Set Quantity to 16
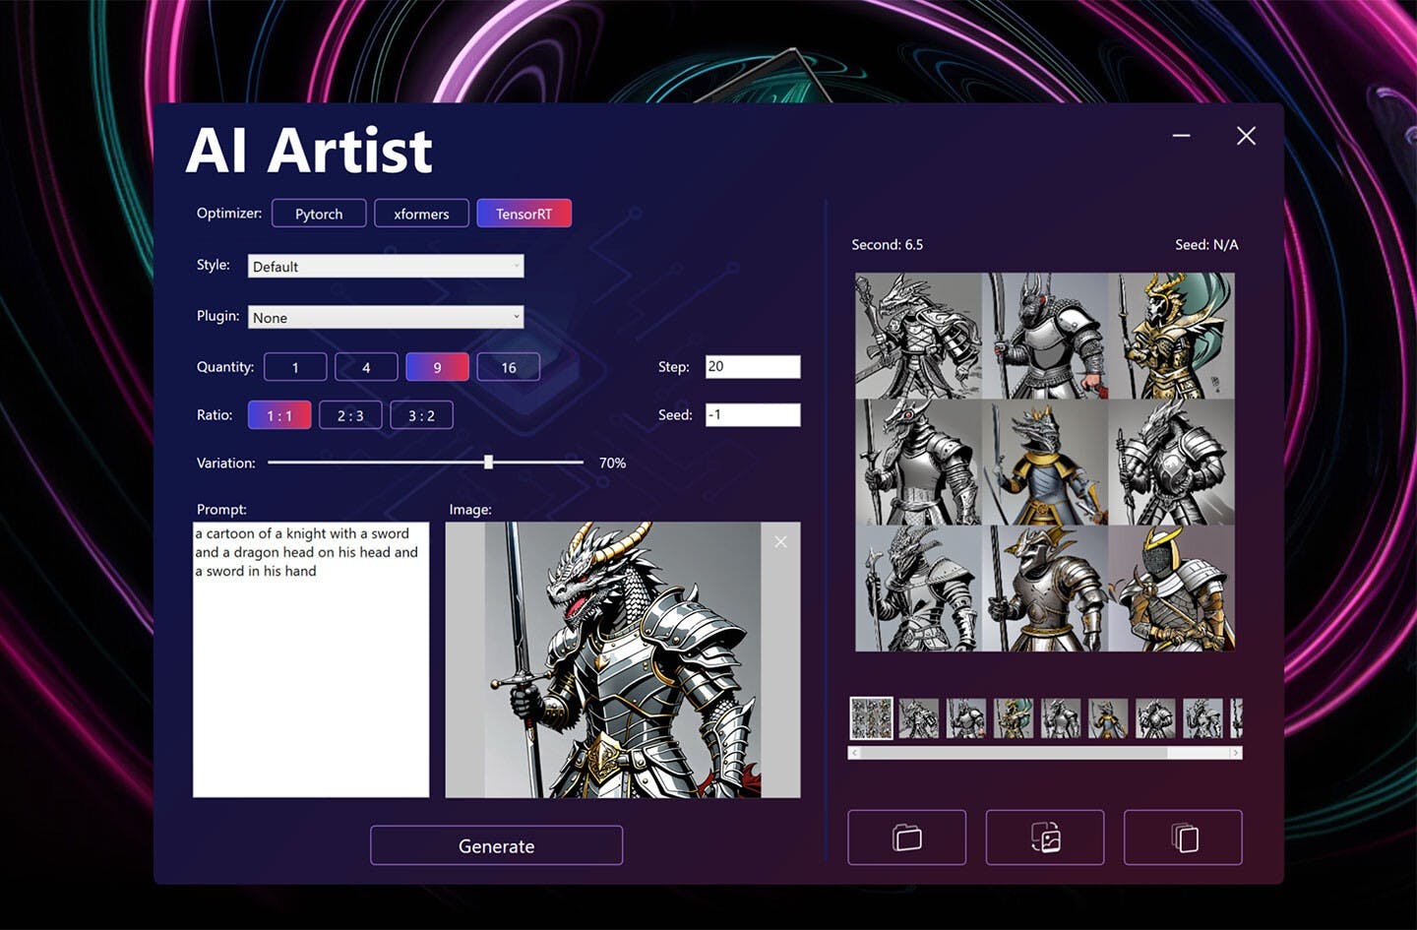Image resolution: width=1417 pixels, height=930 pixels. 509,367
